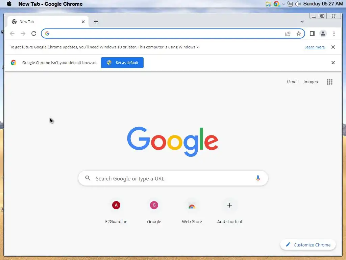346x260 pixels.
Task: Open Chrome's three-dot menu
Action: 334,34
